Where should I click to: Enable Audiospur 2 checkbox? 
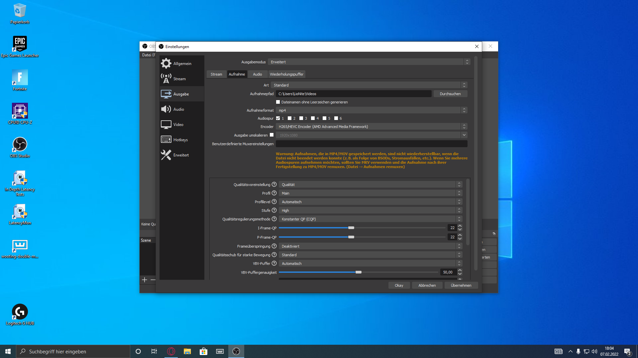pyautogui.click(x=289, y=118)
